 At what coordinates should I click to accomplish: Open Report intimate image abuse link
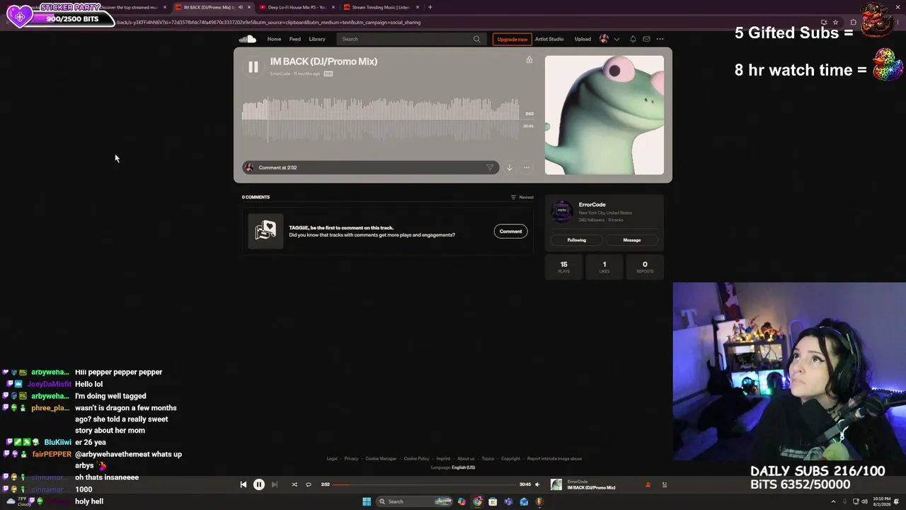[x=554, y=458]
